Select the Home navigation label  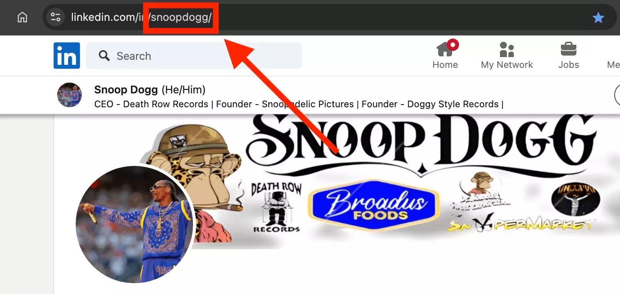[445, 65]
